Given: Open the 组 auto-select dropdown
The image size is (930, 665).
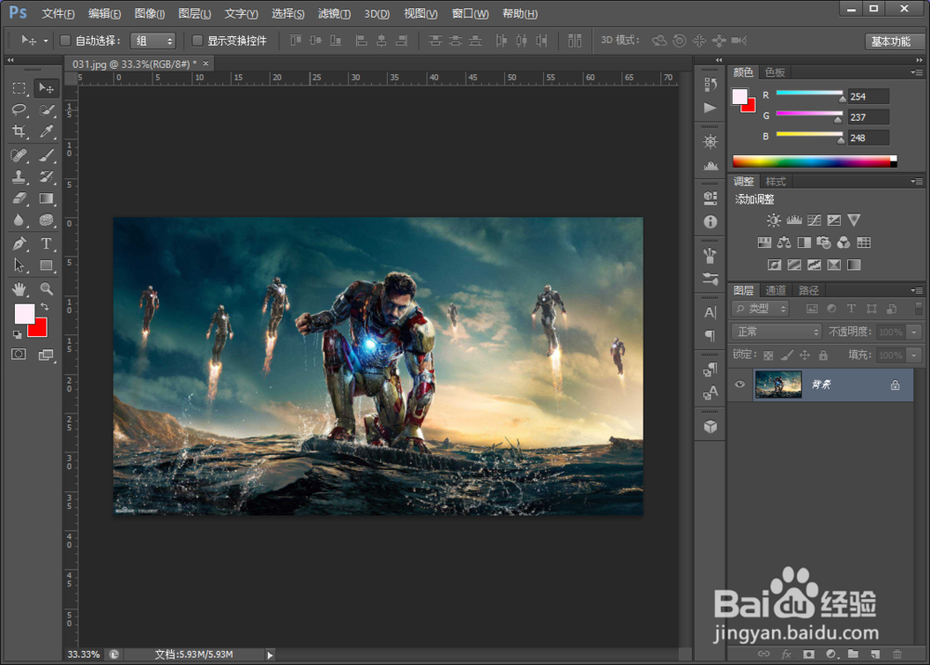Looking at the screenshot, I should (153, 40).
